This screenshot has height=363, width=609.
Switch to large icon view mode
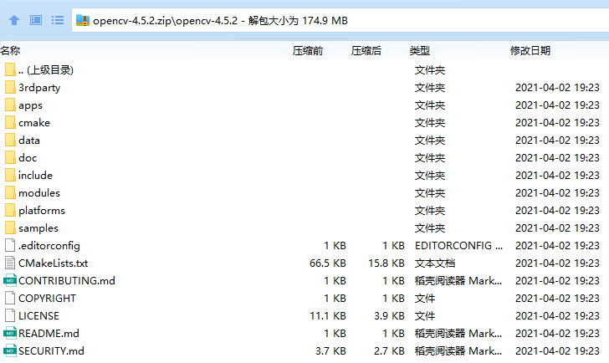(36, 20)
